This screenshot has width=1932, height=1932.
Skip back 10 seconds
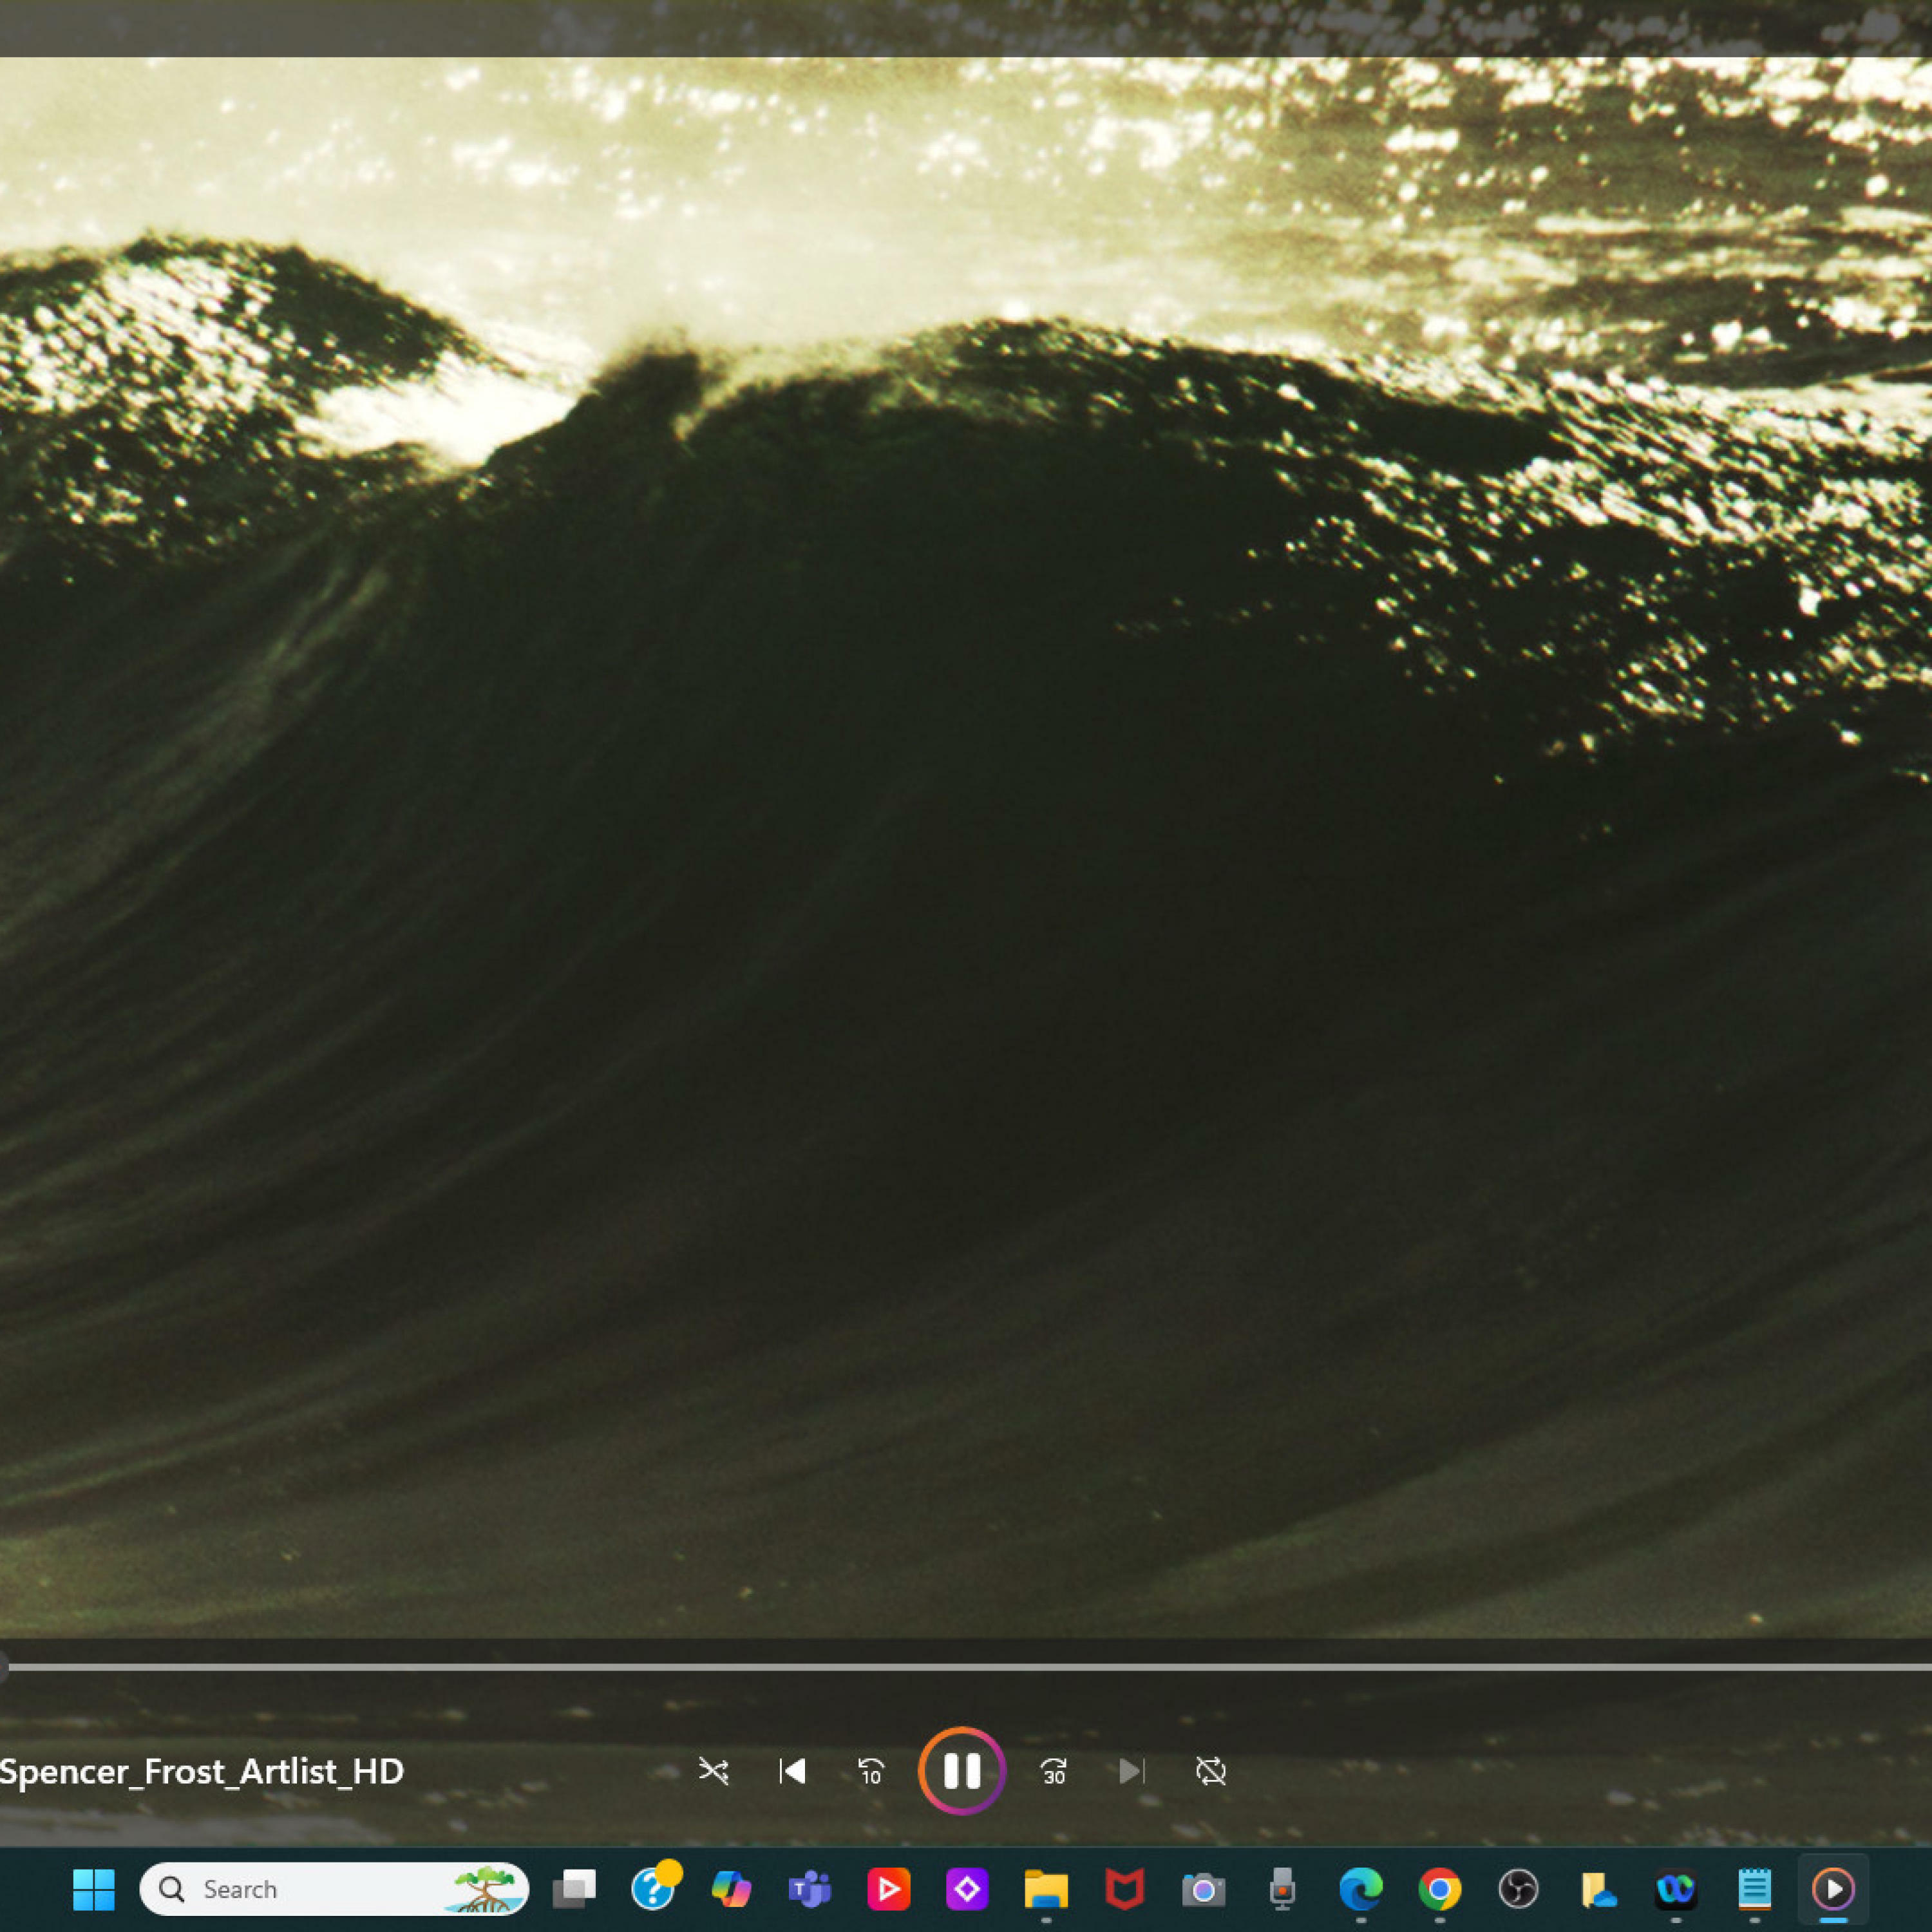point(871,1771)
